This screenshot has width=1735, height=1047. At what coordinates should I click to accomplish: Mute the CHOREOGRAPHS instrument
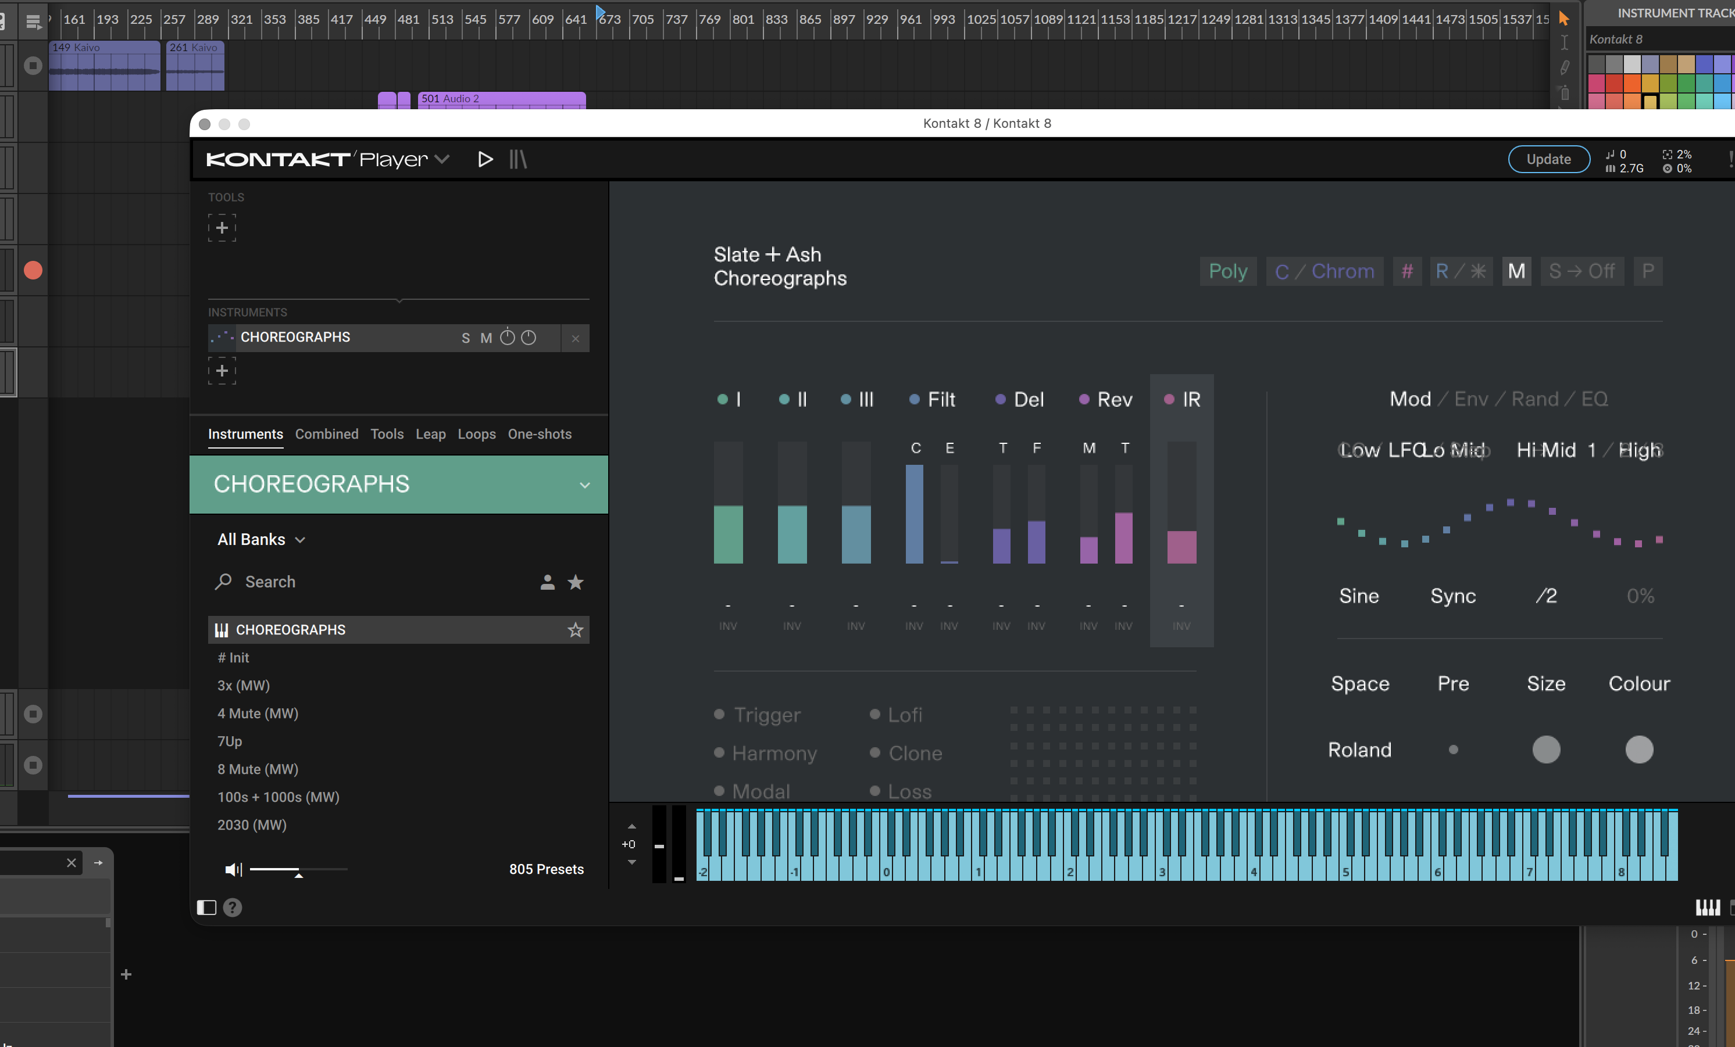[486, 338]
